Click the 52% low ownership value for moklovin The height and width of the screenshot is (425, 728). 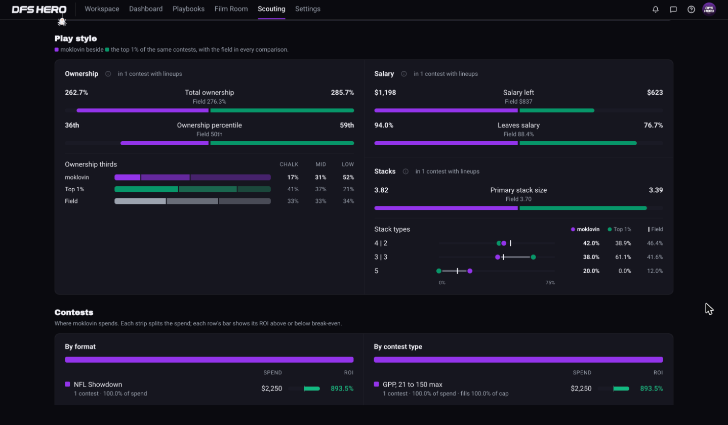(348, 178)
